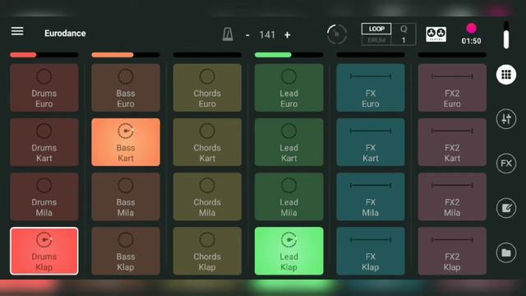Click the FX column level bar
The image size is (526, 296).
371,55
